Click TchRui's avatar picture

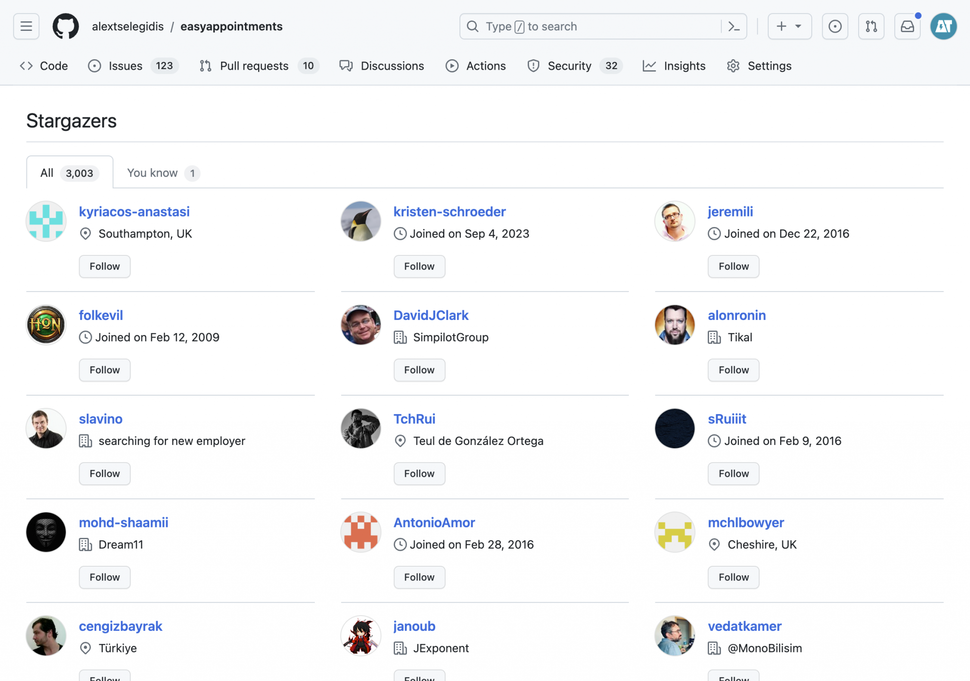pyautogui.click(x=360, y=428)
